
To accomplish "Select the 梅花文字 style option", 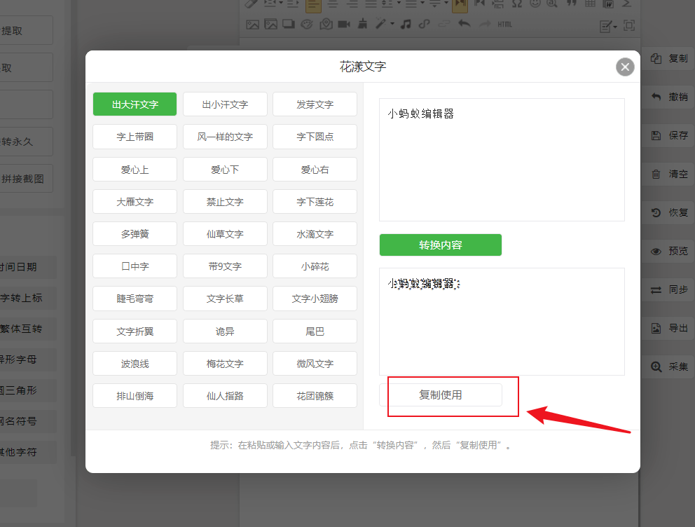I will coord(225,364).
